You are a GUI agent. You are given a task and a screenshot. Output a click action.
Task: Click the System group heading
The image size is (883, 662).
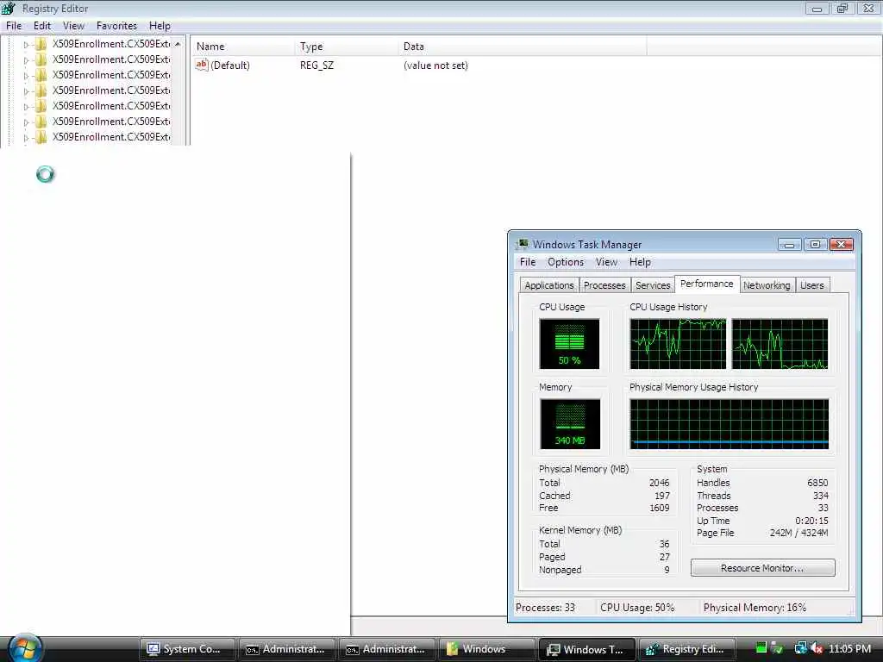(711, 469)
